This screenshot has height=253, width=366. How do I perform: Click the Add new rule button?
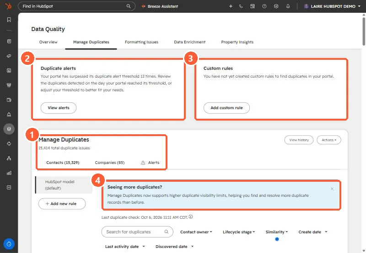coord(62,204)
